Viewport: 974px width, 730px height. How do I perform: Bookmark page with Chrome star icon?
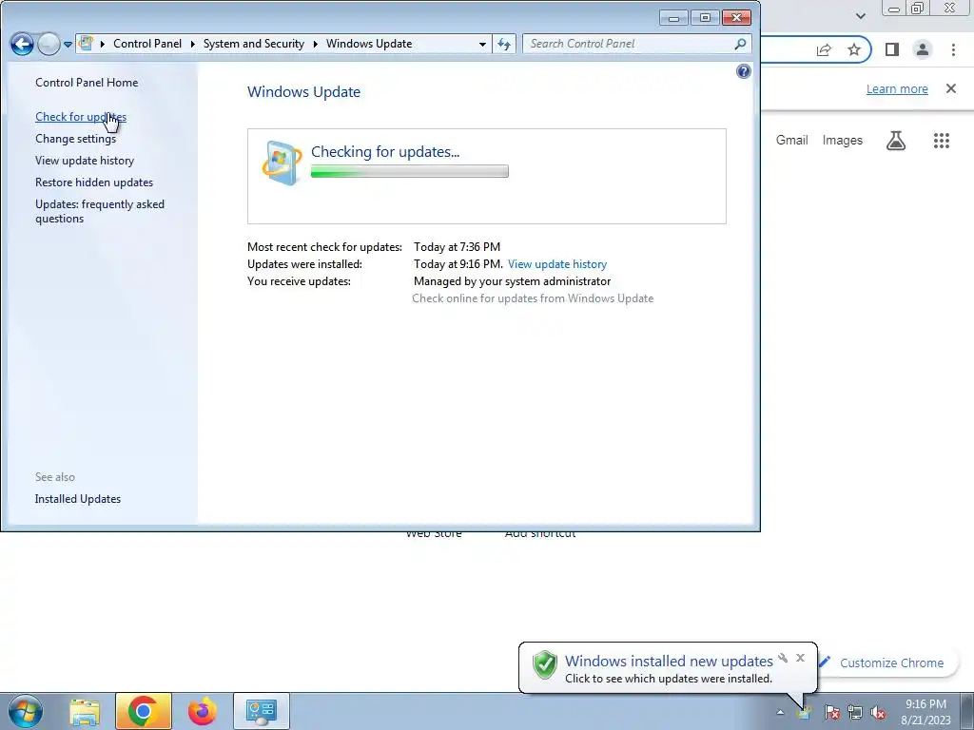pos(854,49)
